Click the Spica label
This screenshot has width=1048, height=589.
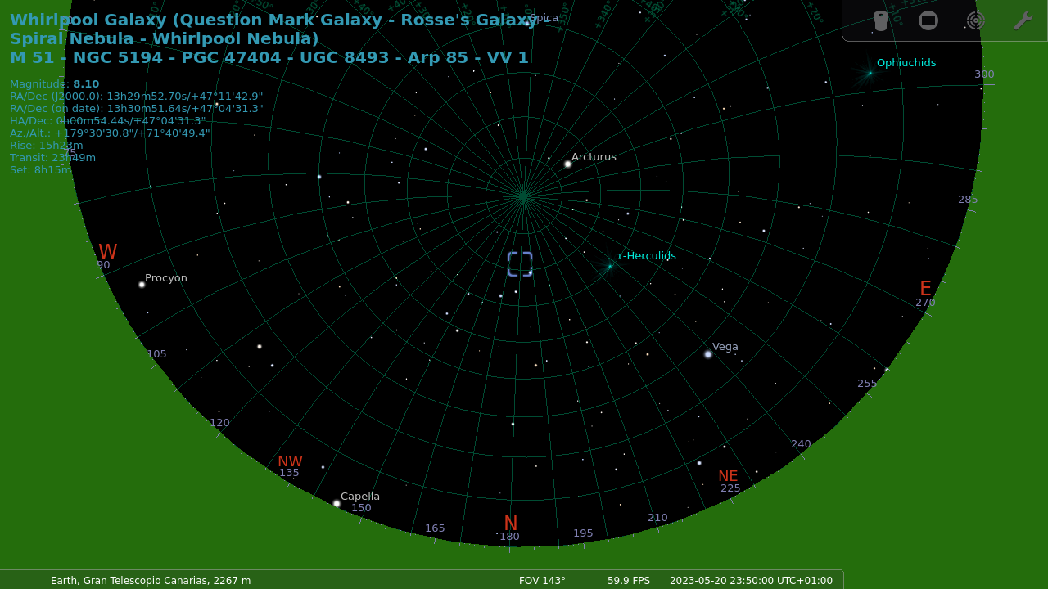pos(544,17)
